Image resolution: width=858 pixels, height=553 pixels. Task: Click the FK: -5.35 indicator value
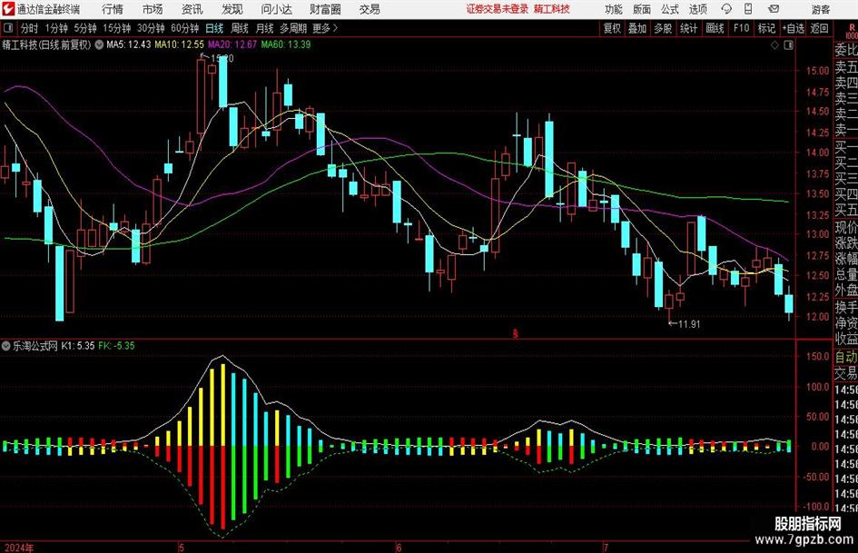click(116, 346)
